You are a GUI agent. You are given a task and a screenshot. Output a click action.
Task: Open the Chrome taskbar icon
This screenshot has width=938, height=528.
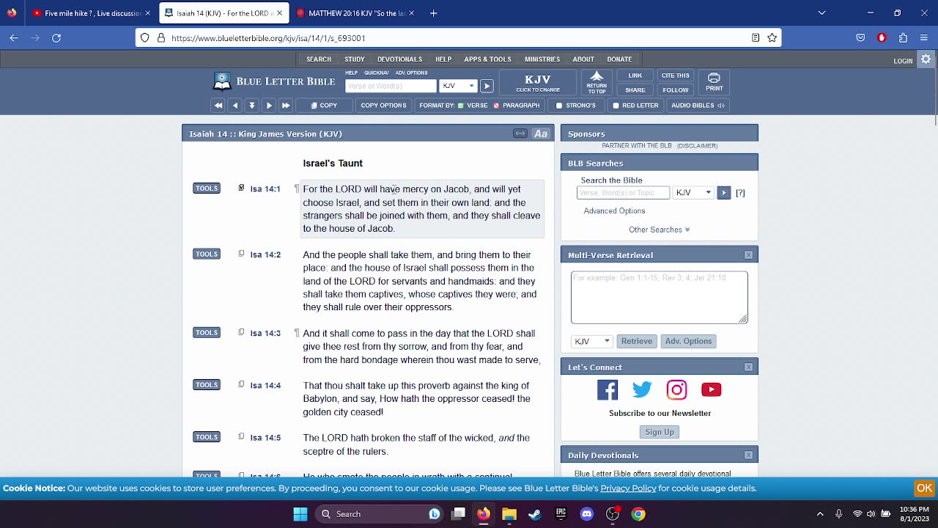[638, 514]
